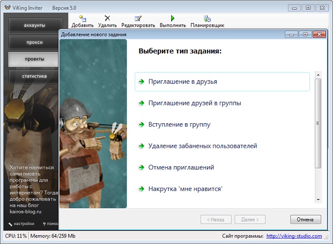Open the viking-studio.com website link
The width and height of the screenshot is (333, 244).
294,236
